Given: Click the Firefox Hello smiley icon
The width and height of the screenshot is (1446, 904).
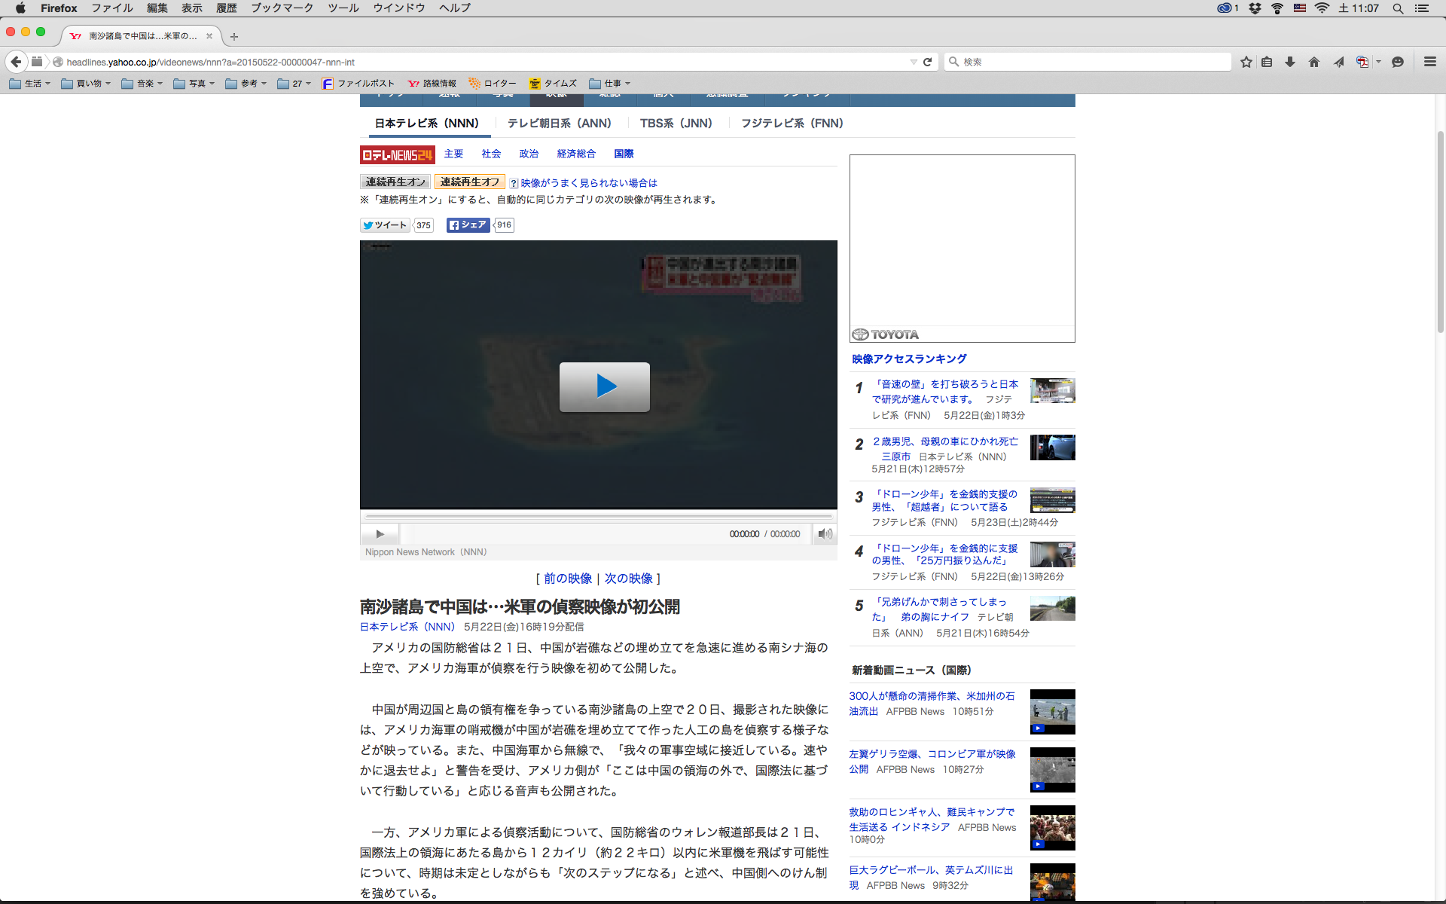Looking at the screenshot, I should 1398,62.
